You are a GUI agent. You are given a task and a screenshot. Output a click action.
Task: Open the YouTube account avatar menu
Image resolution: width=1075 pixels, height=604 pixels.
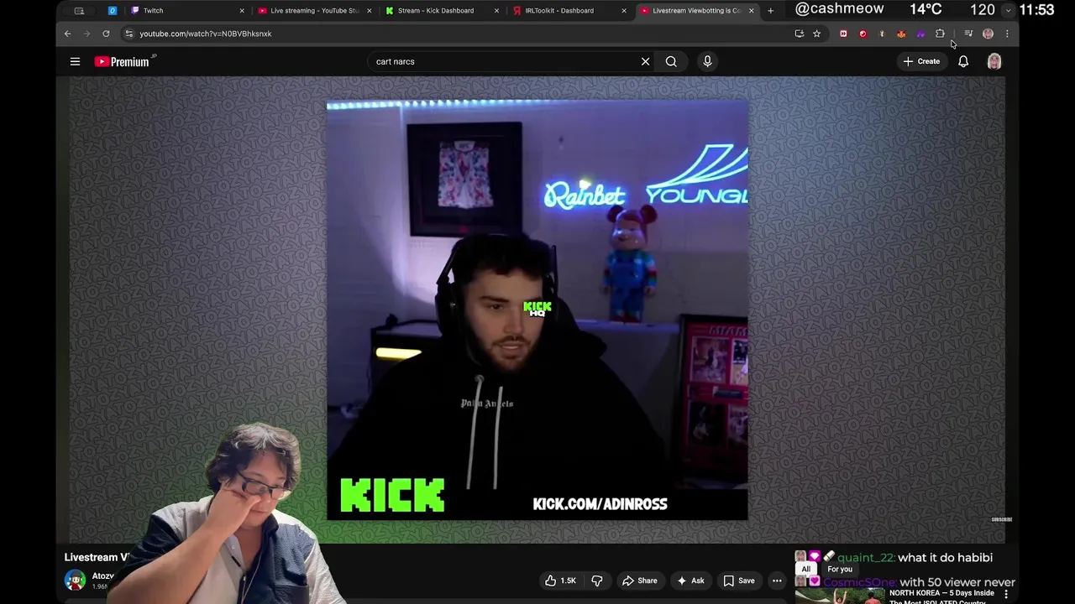click(994, 61)
